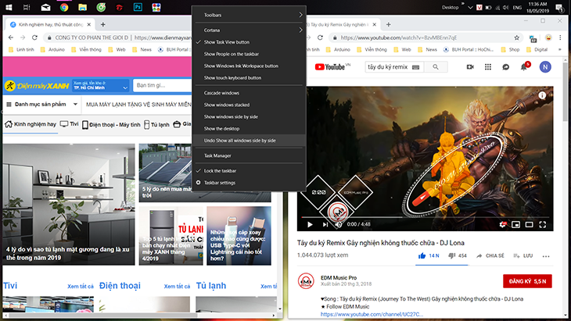Expand the hidden system tray icons chevron
Screen dimensions: 571x321
pyautogui.click(x=470, y=7)
